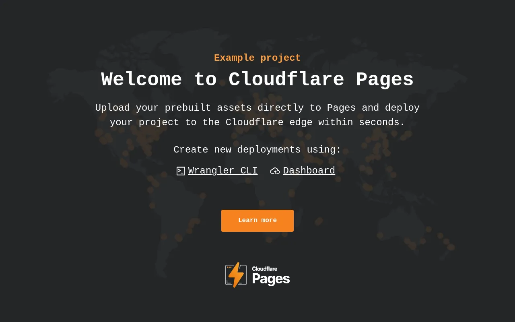Screen dimensions: 515x322
Task: Click the "Welcome to Cloudflare Pages" heading
Action: pyautogui.click(x=257, y=80)
